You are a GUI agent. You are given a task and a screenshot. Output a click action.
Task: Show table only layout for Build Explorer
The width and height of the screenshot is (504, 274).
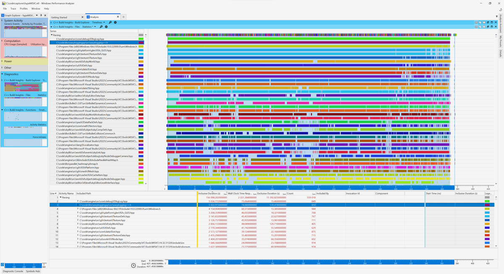click(484, 22)
